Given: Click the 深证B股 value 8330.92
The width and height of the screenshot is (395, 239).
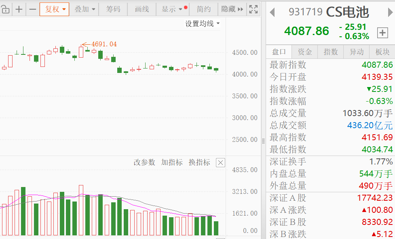Looking at the screenshot, I should click(377, 222).
